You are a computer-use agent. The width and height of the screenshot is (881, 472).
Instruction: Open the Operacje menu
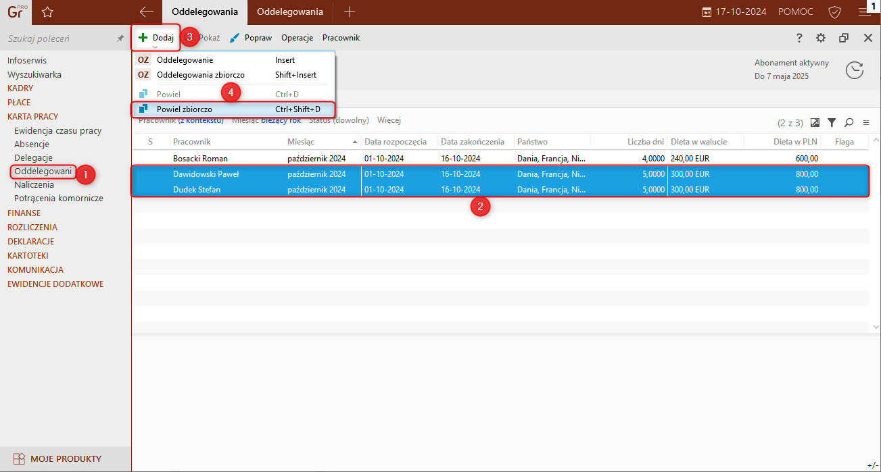point(297,38)
